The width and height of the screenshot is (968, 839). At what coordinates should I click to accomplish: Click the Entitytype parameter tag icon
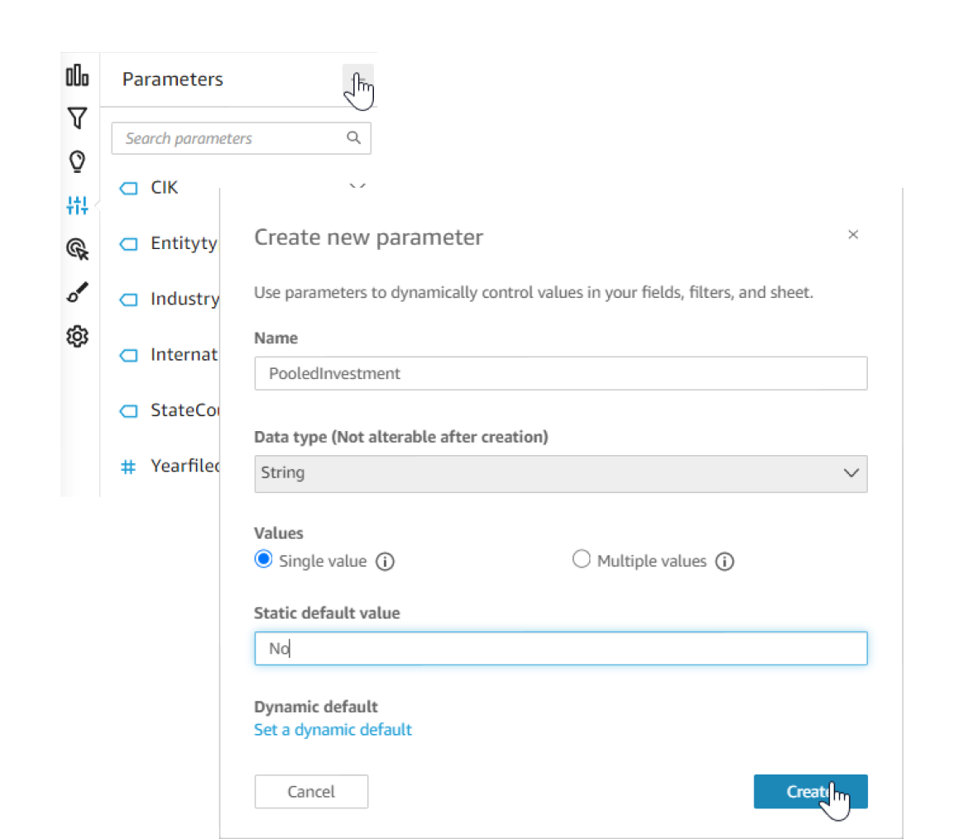128,244
